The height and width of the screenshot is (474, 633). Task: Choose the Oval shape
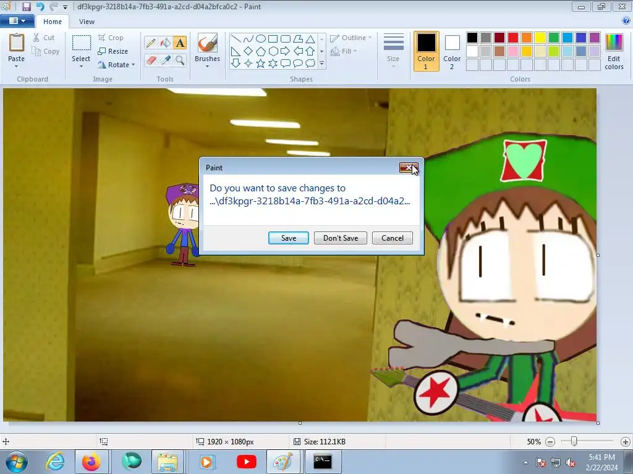coord(261,39)
